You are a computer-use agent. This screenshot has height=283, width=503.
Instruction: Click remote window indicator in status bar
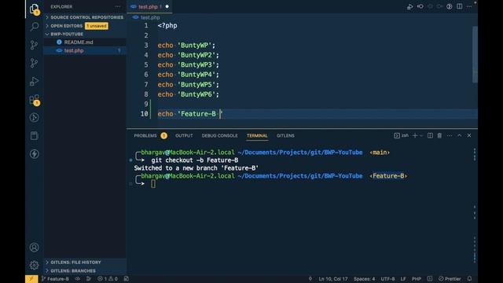tap(31, 279)
